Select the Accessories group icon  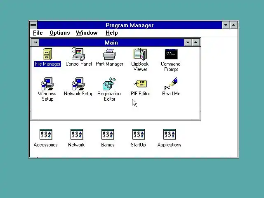pyautogui.click(x=46, y=134)
